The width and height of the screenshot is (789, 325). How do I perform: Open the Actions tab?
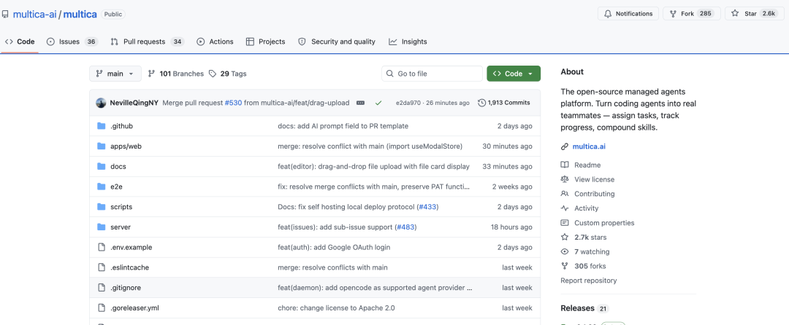(215, 42)
